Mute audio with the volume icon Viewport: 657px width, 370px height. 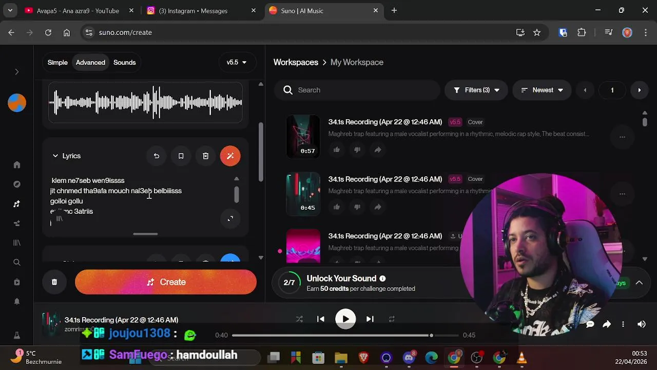point(642,324)
